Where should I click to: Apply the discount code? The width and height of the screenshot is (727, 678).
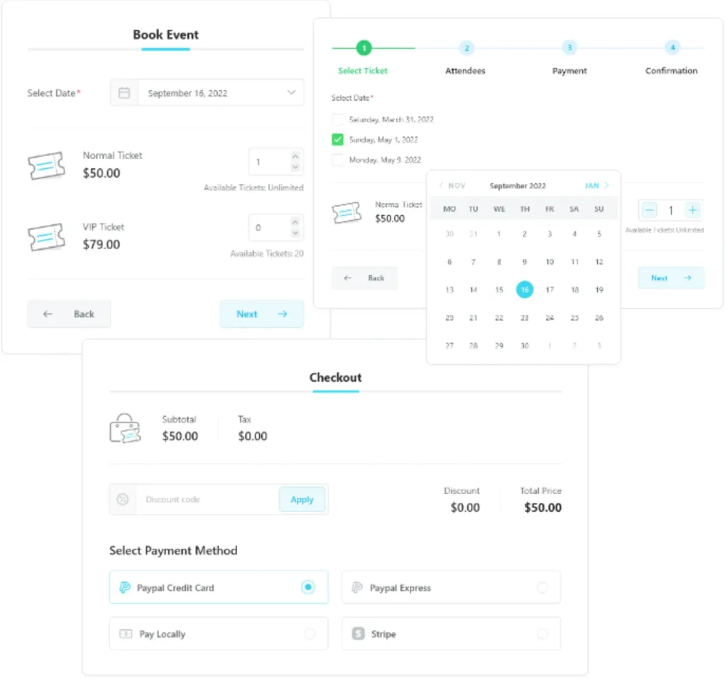click(302, 499)
